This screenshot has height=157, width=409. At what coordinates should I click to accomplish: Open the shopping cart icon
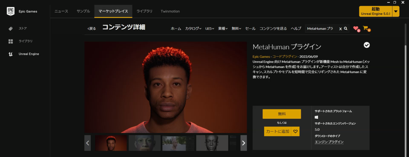tap(366, 29)
